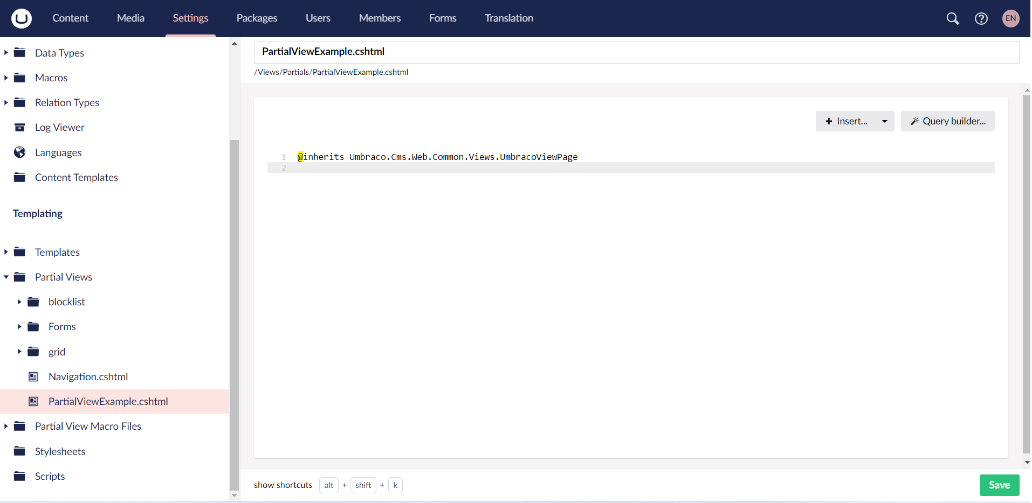1032x503 pixels.
Task: Open the Packages section tab
Action: point(257,18)
